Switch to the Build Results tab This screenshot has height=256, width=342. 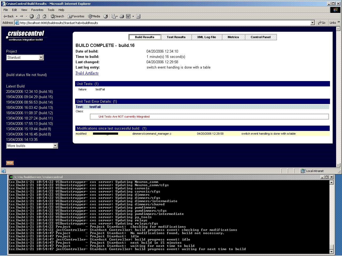click(145, 37)
